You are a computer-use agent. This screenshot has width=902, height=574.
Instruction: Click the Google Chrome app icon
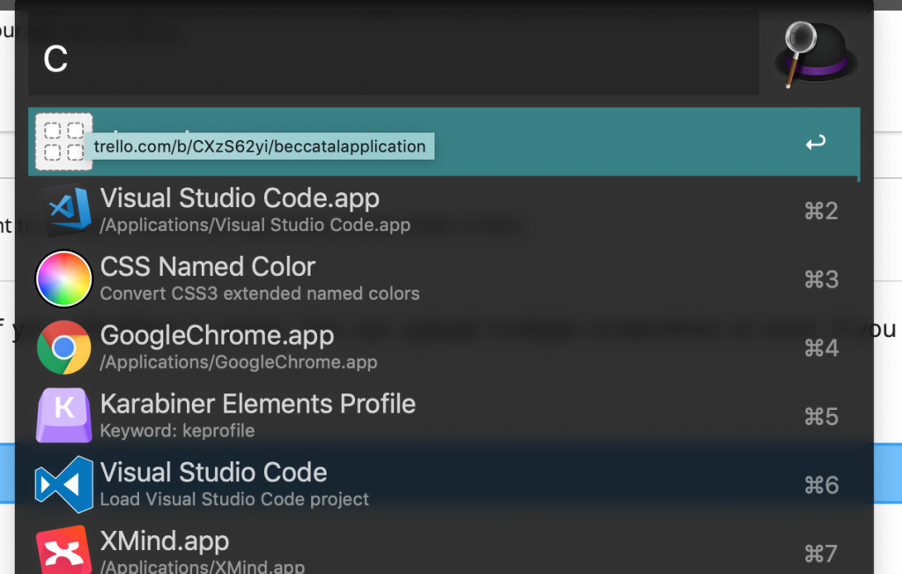pos(63,347)
